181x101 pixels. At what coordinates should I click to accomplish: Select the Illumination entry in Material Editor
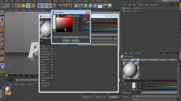[x=46, y=83]
